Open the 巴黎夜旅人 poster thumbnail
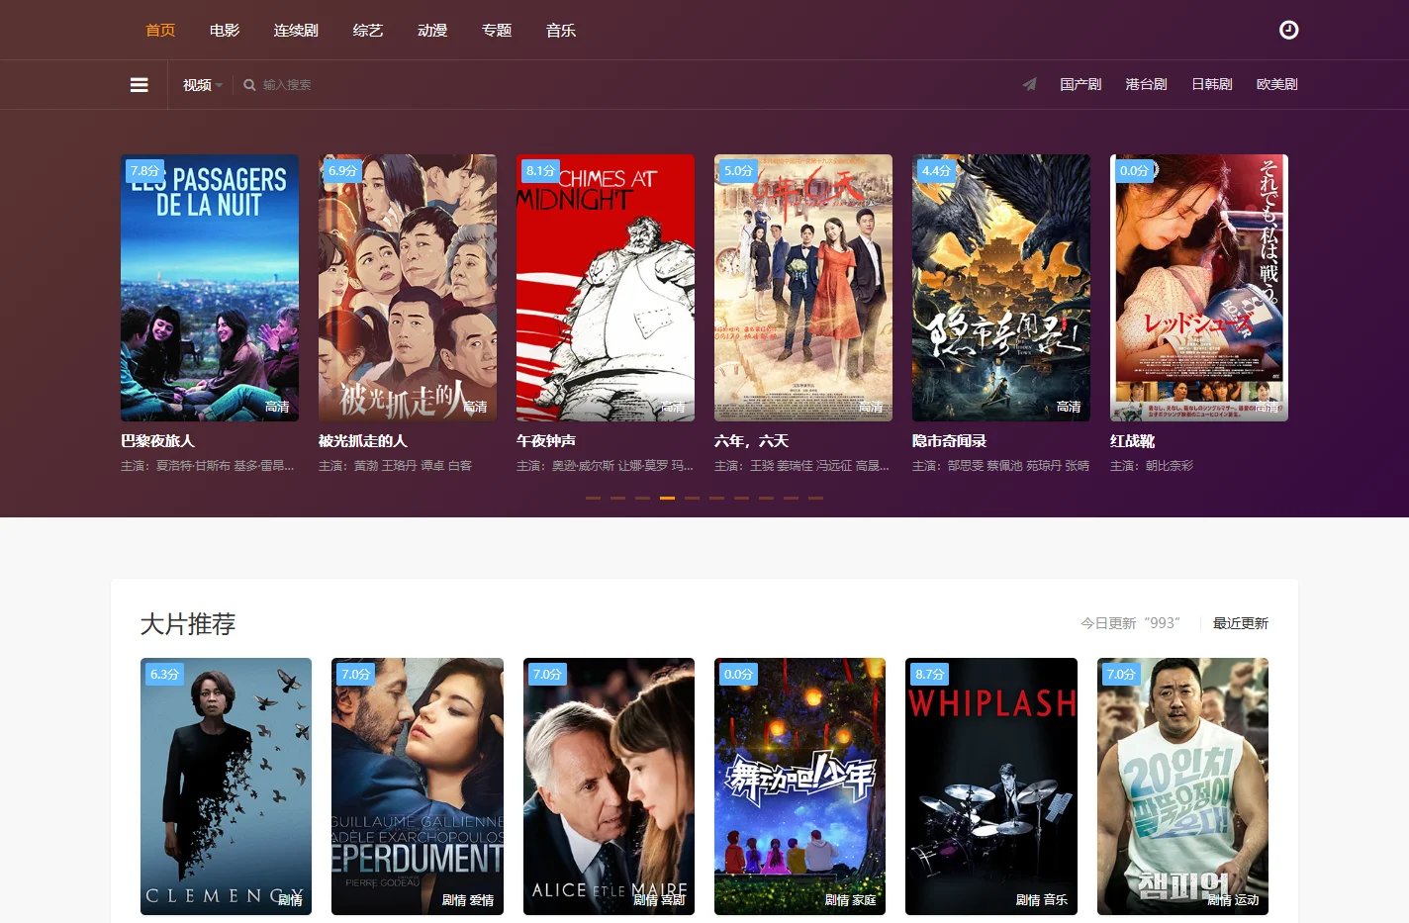 (x=210, y=288)
